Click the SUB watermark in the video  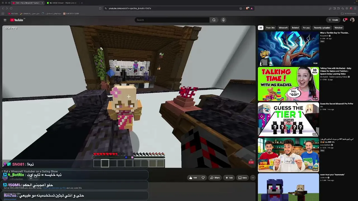[x=251, y=162]
